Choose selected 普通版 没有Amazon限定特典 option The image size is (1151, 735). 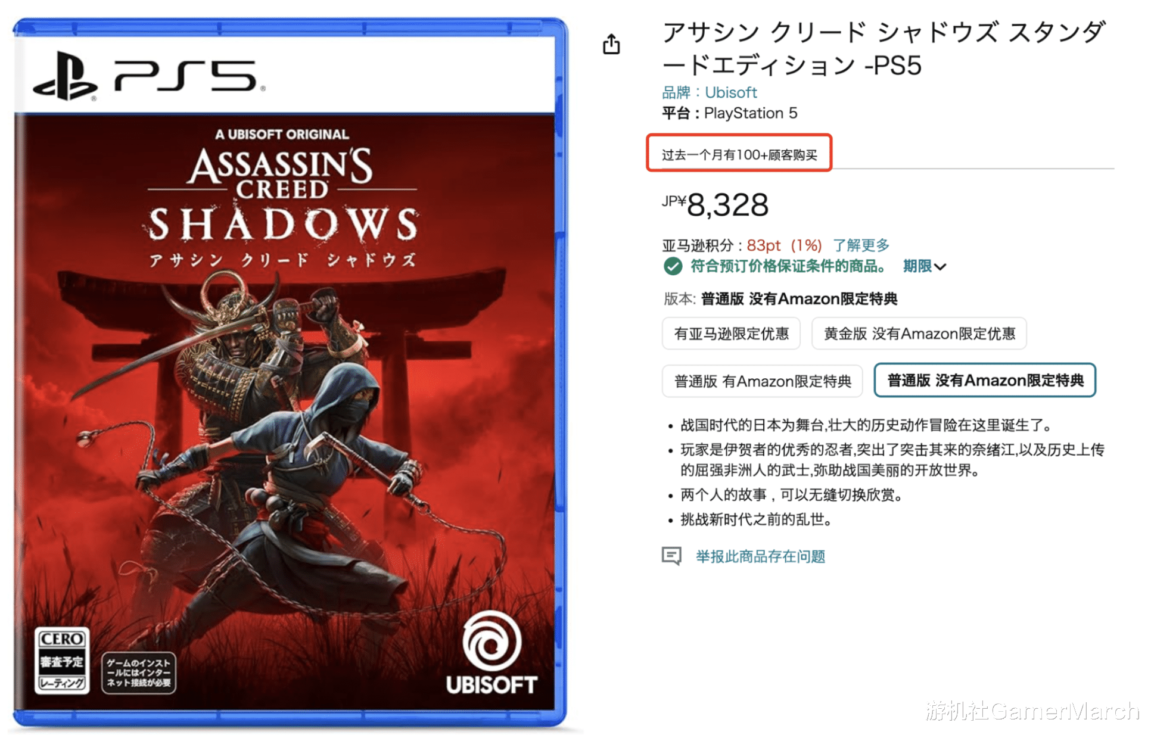pyautogui.click(x=985, y=380)
